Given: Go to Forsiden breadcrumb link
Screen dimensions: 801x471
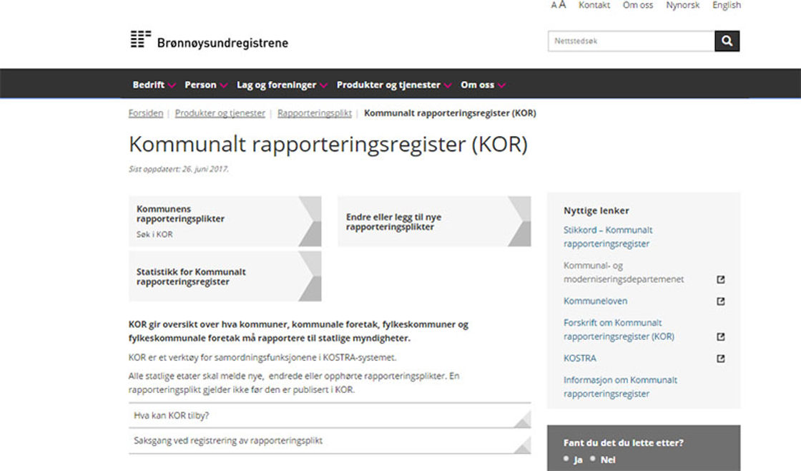Looking at the screenshot, I should 146,113.
